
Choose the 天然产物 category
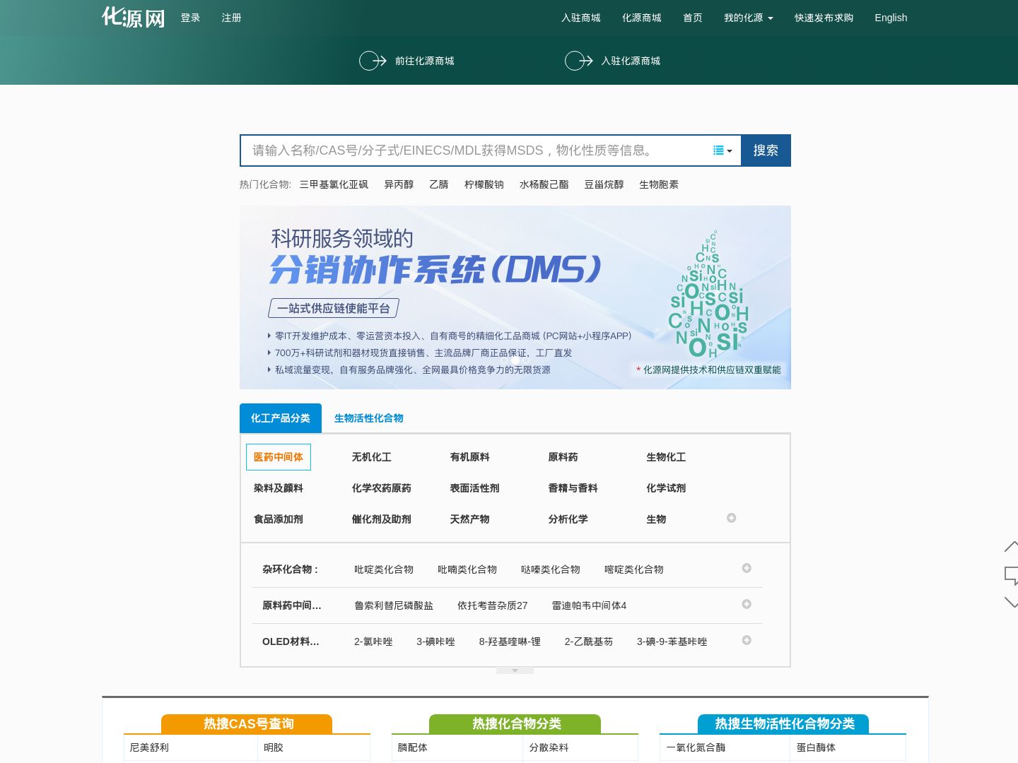tap(470, 519)
